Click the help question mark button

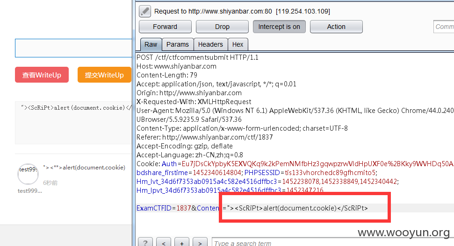tap(145, 242)
